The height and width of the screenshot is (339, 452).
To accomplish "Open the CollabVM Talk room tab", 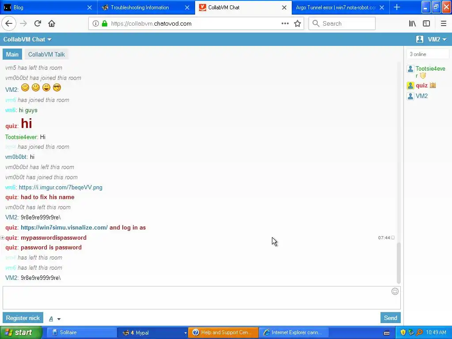I will (46, 54).
